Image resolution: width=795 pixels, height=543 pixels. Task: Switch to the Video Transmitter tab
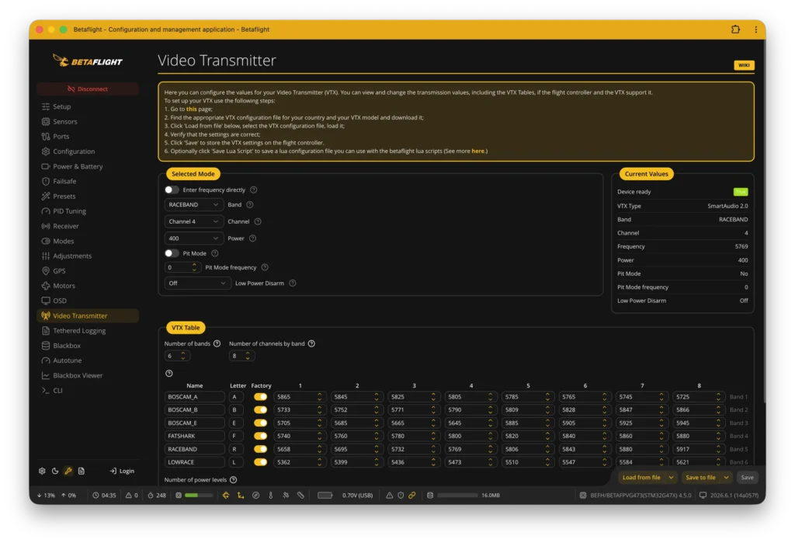88,315
